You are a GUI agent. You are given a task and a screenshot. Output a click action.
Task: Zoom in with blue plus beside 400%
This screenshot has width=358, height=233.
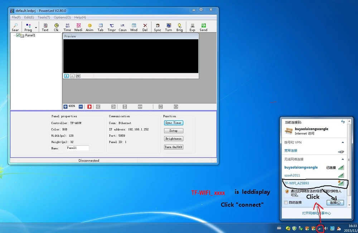click(x=66, y=106)
